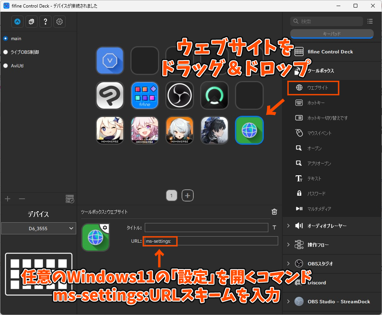Choose ホットキー from the toolbox list
The height and width of the screenshot is (315, 382).
click(x=316, y=103)
